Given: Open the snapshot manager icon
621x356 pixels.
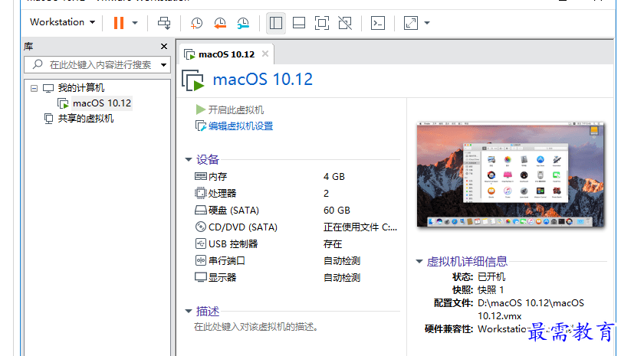Looking at the screenshot, I should (x=243, y=23).
